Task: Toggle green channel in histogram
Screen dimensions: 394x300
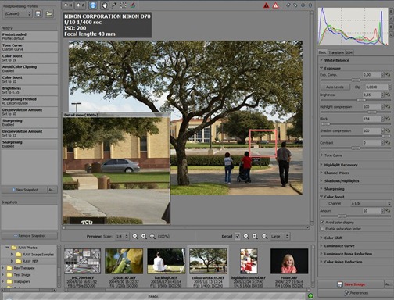Action: [391, 19]
